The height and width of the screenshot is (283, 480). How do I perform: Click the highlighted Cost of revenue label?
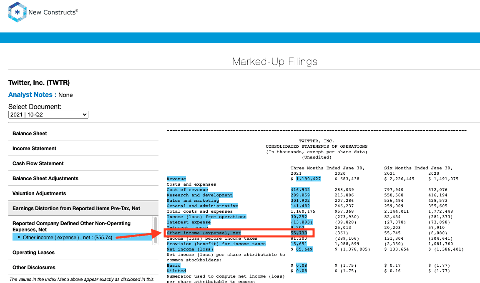click(187, 190)
